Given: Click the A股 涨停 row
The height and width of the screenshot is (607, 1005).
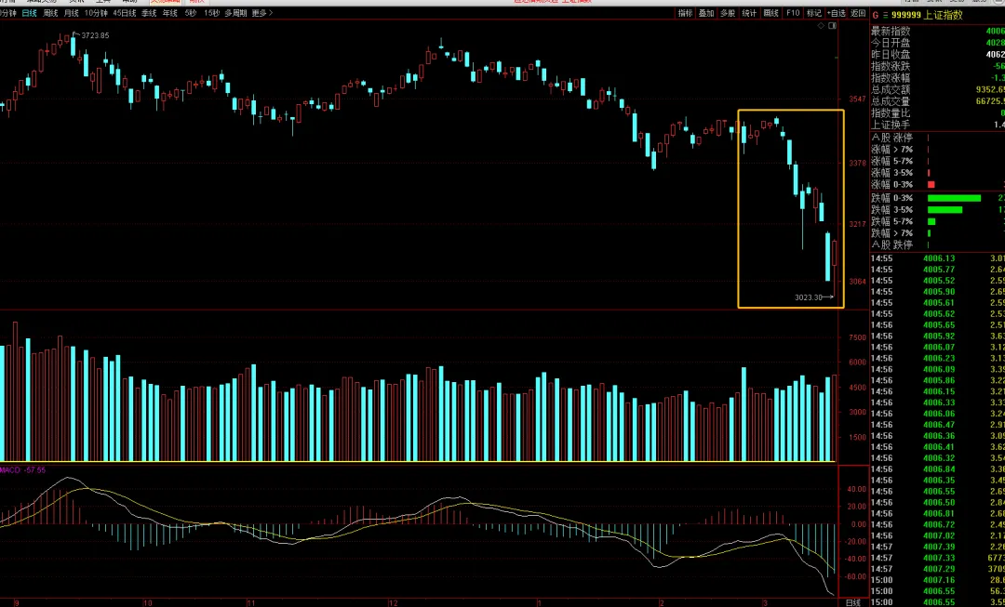Looking at the screenshot, I should (x=937, y=138).
